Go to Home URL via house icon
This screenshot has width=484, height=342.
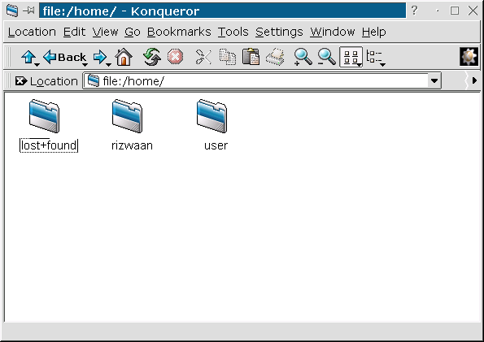pos(124,57)
